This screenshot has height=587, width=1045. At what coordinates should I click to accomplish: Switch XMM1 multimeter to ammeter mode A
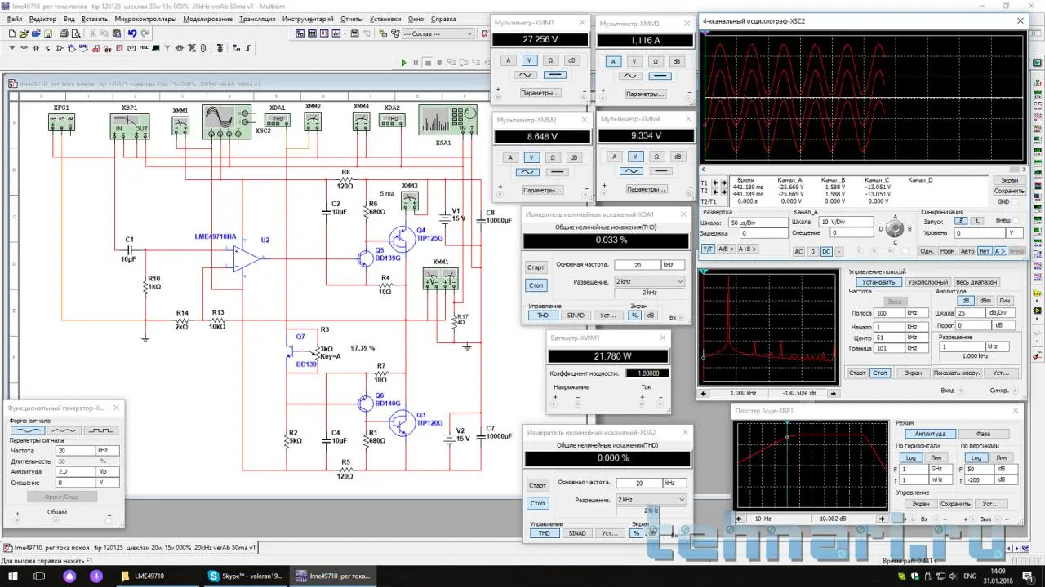[508, 60]
